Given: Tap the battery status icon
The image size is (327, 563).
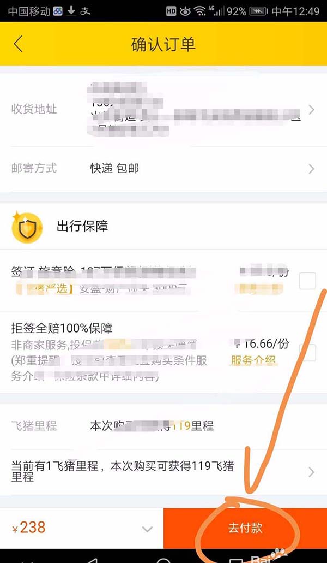Looking at the screenshot, I should coord(258,11).
